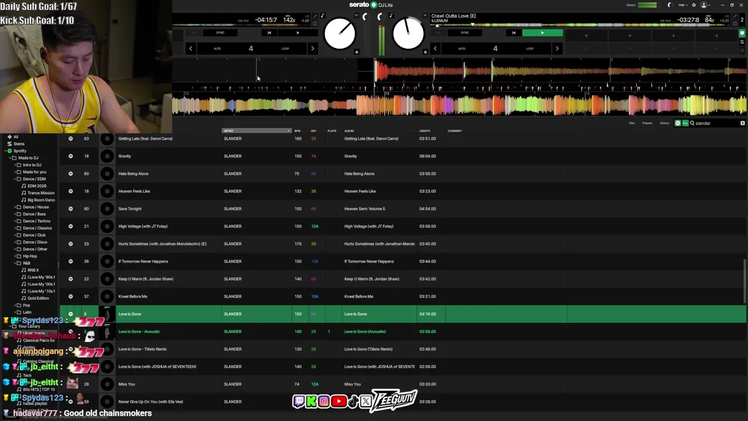Enable SYNC on the right deck
748x421 pixels.
tap(465, 33)
